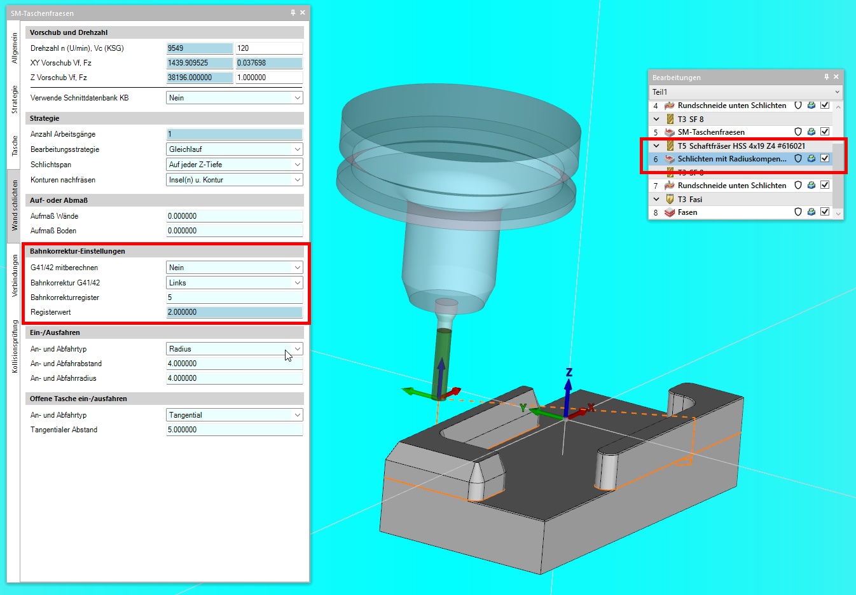Open the Bearbeitungsstrategie Gleichlauf dropdown
This screenshot has width=856, height=595.
(x=297, y=149)
